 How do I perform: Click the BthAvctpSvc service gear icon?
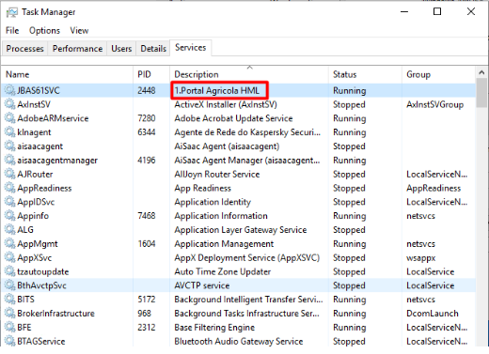9,285
